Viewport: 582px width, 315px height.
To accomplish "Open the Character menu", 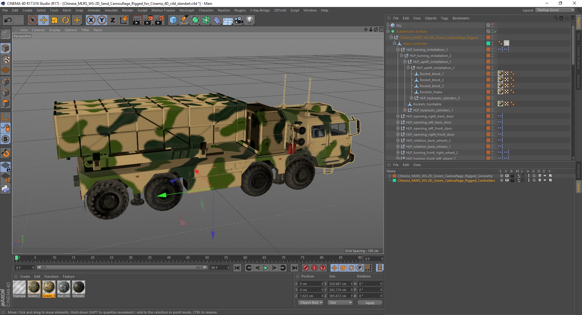I will tap(206, 10).
